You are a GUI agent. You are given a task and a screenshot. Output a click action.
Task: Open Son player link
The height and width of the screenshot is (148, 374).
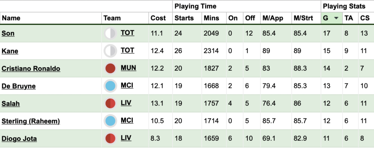(x=8, y=33)
